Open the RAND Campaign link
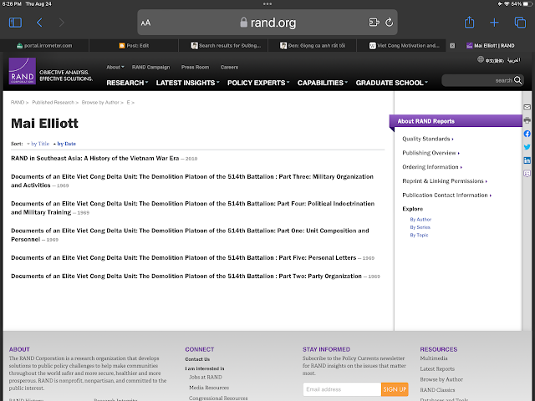 [x=150, y=67]
